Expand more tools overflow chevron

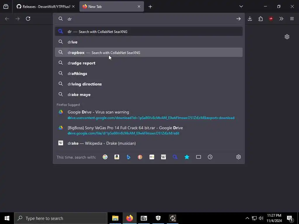pyautogui.click(x=281, y=19)
